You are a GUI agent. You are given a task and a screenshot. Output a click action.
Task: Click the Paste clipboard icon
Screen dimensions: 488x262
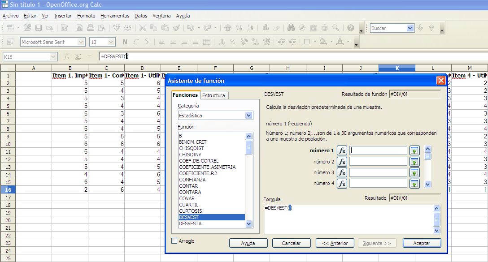[165, 28]
